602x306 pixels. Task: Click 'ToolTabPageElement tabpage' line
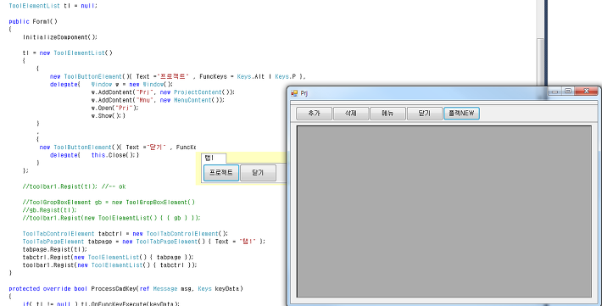[144, 242]
